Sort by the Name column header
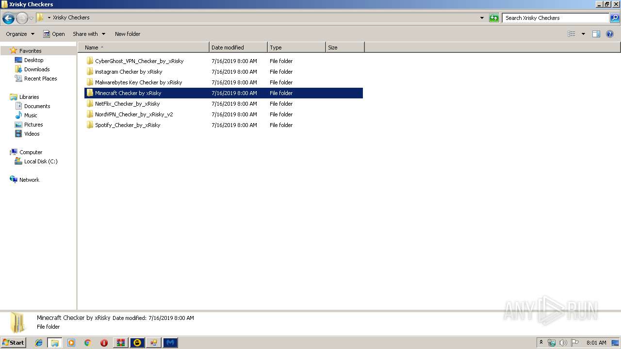The height and width of the screenshot is (349, 621). pos(144,48)
